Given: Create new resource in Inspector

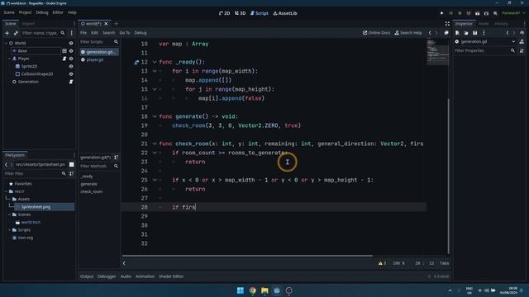Looking at the screenshot, I should pyautogui.click(x=457, y=33).
